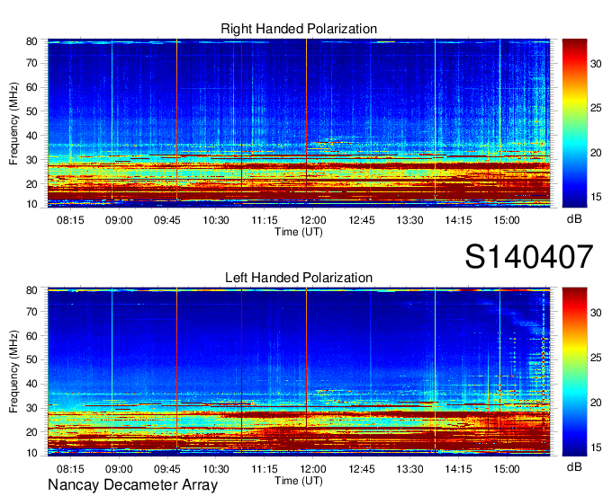The width and height of the screenshot is (612, 496).
Task: Click the dB unit label of Right Handed scale
Action: tap(574, 219)
